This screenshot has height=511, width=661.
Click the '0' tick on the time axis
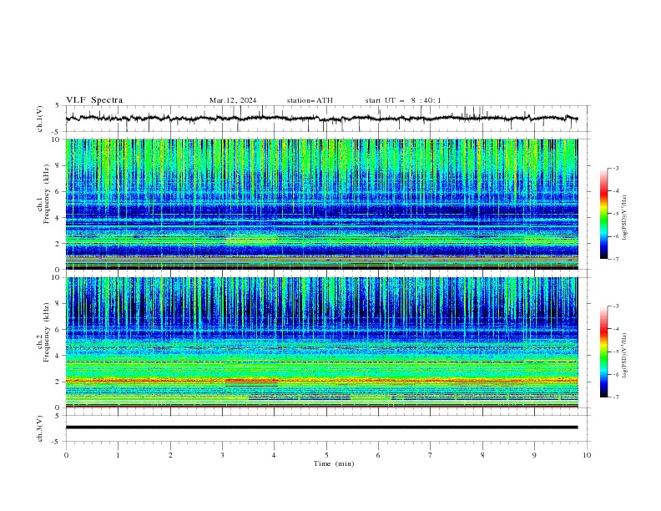tap(66, 455)
